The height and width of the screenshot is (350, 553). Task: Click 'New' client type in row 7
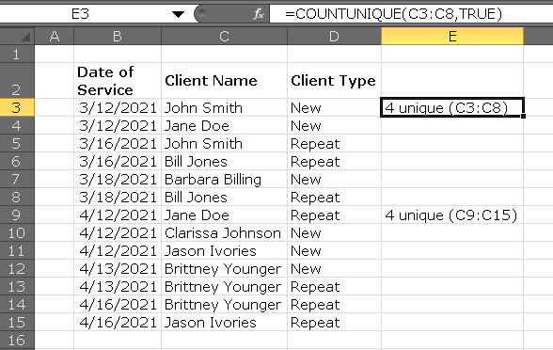tap(335, 179)
